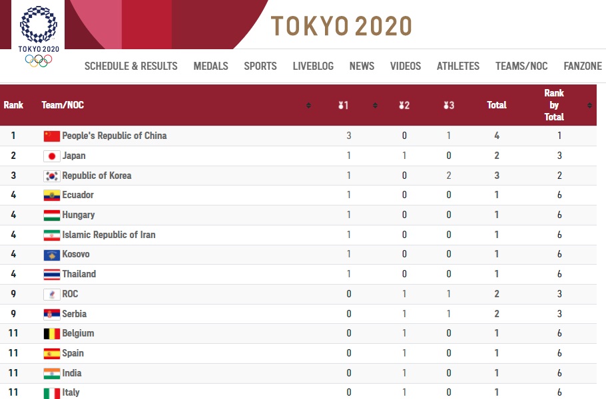Sort by gold medals using sort arrows
Viewport: 606px width, 399px height.
(375, 105)
